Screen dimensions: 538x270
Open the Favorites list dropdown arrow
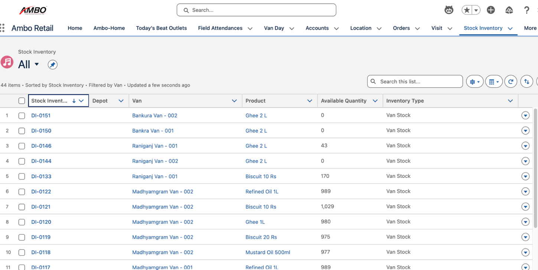coord(476,10)
